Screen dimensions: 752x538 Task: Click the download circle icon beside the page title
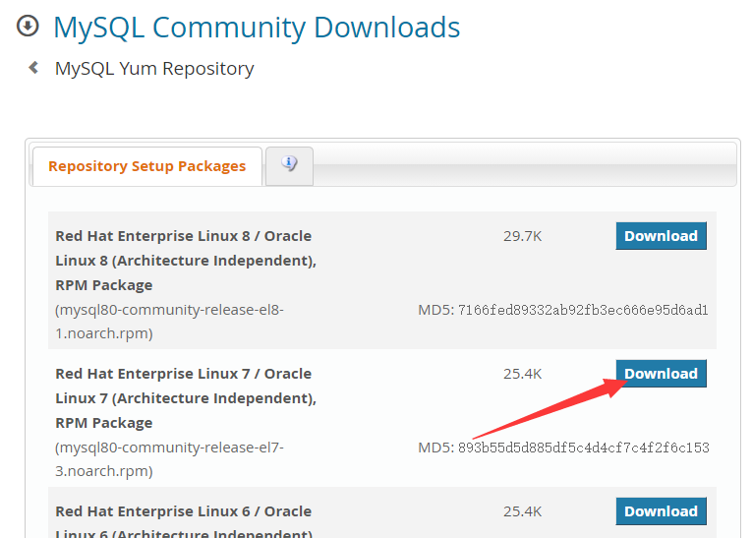pos(28,26)
